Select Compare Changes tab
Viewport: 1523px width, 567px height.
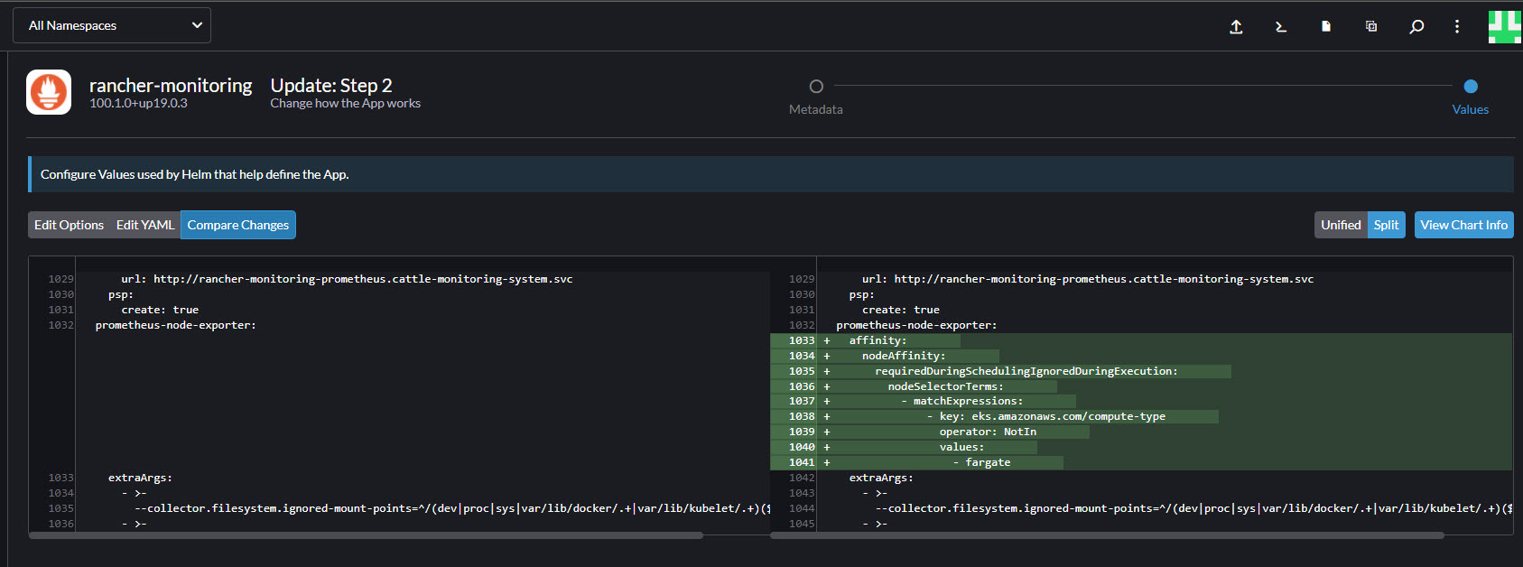(238, 225)
